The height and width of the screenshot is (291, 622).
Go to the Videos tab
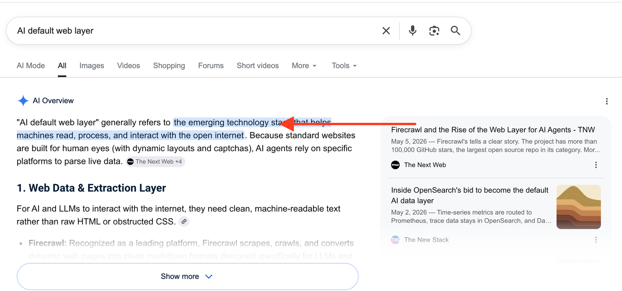pyautogui.click(x=129, y=65)
